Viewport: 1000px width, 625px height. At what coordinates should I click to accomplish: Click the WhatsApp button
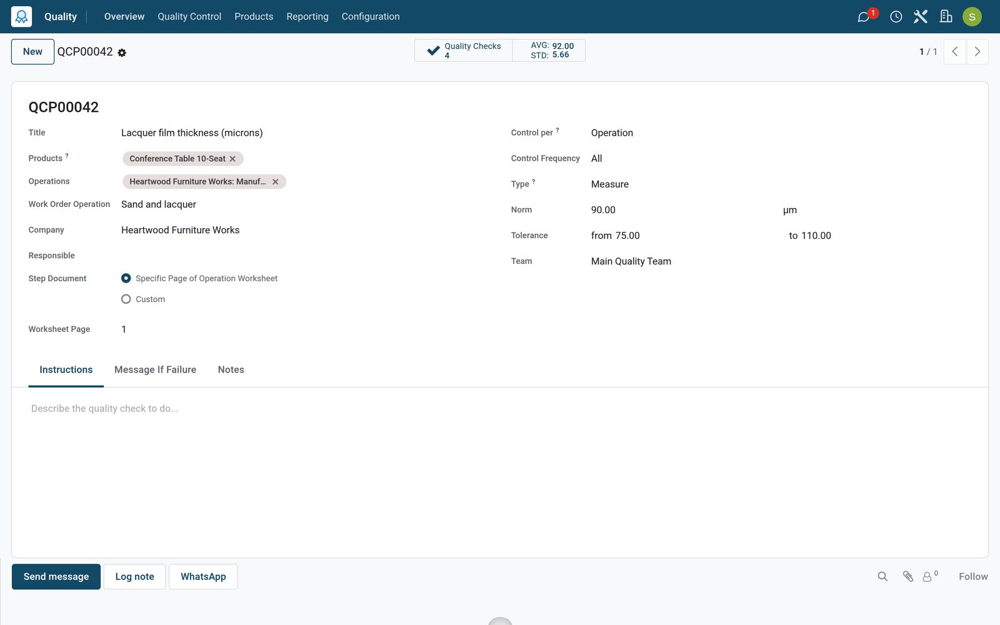(203, 577)
